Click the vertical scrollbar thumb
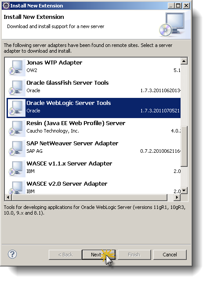The height and width of the screenshot is (284, 210). (x=184, y=146)
